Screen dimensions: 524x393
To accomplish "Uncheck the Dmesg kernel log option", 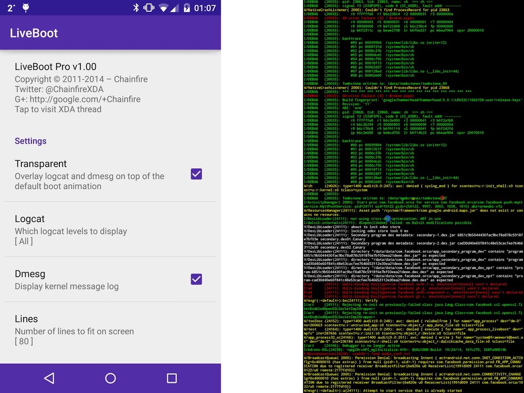I will tap(196, 280).
